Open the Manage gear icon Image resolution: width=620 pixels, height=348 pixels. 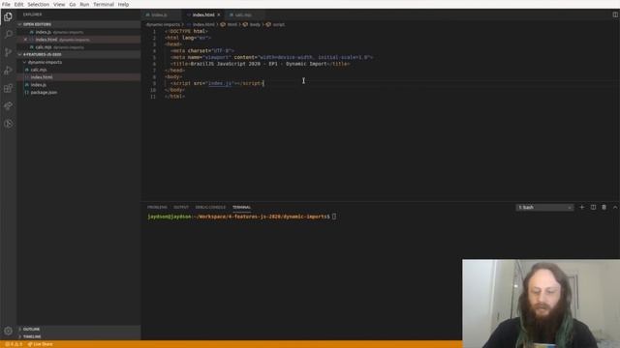coord(8,331)
